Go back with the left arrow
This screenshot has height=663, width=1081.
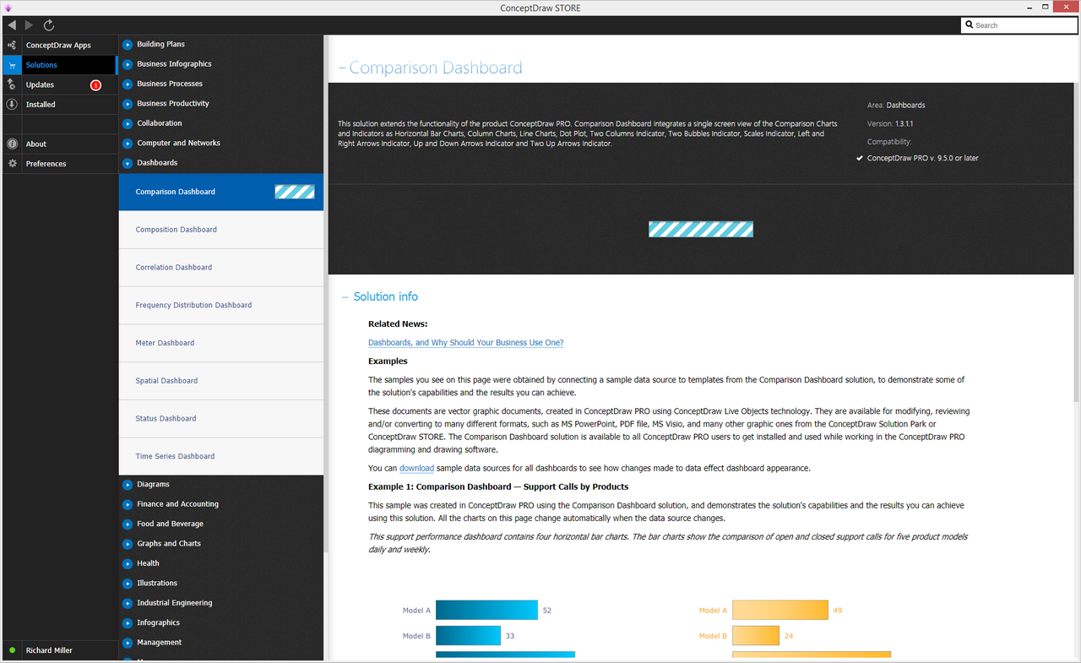click(11, 25)
